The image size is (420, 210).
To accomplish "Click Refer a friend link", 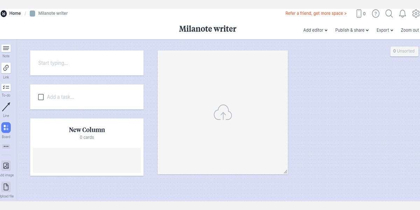I will point(316,13).
